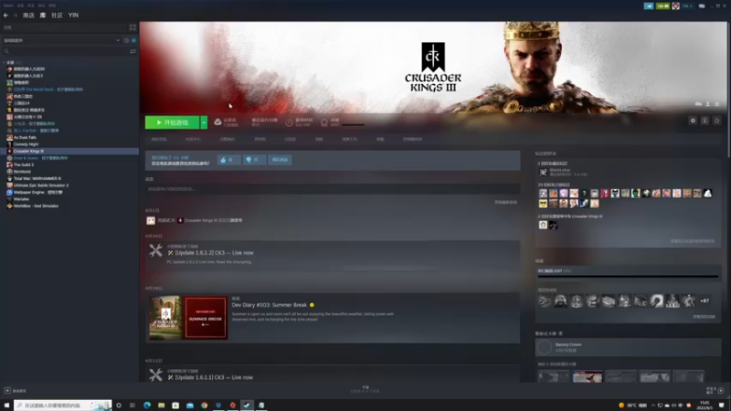Click the Dev Diary Summer Break thumbnail
The image size is (731, 411).
188,317
